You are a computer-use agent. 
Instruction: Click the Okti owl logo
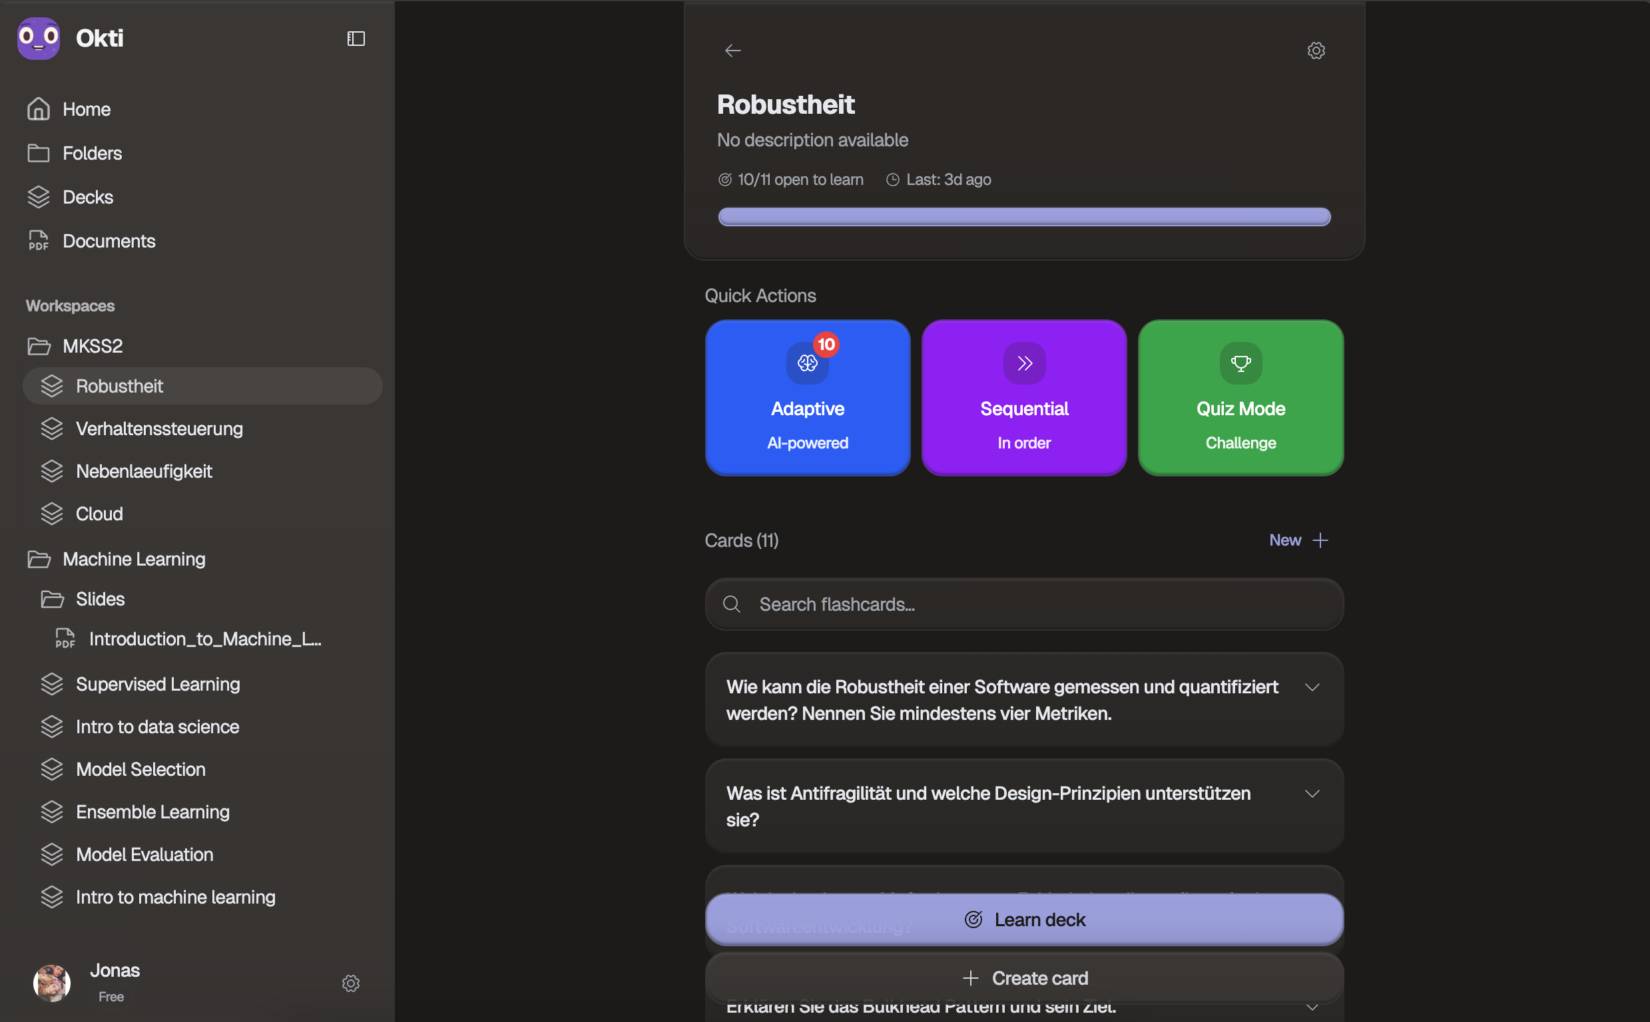point(39,39)
